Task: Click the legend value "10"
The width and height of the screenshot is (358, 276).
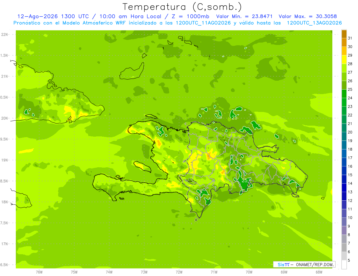Action: (350, 218)
